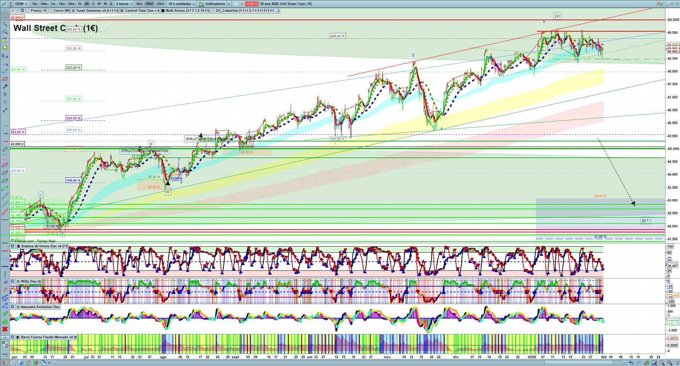Choose the black arrow drawing tool

tap(5, 87)
